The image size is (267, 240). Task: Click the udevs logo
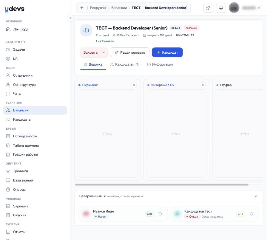click(x=14, y=9)
